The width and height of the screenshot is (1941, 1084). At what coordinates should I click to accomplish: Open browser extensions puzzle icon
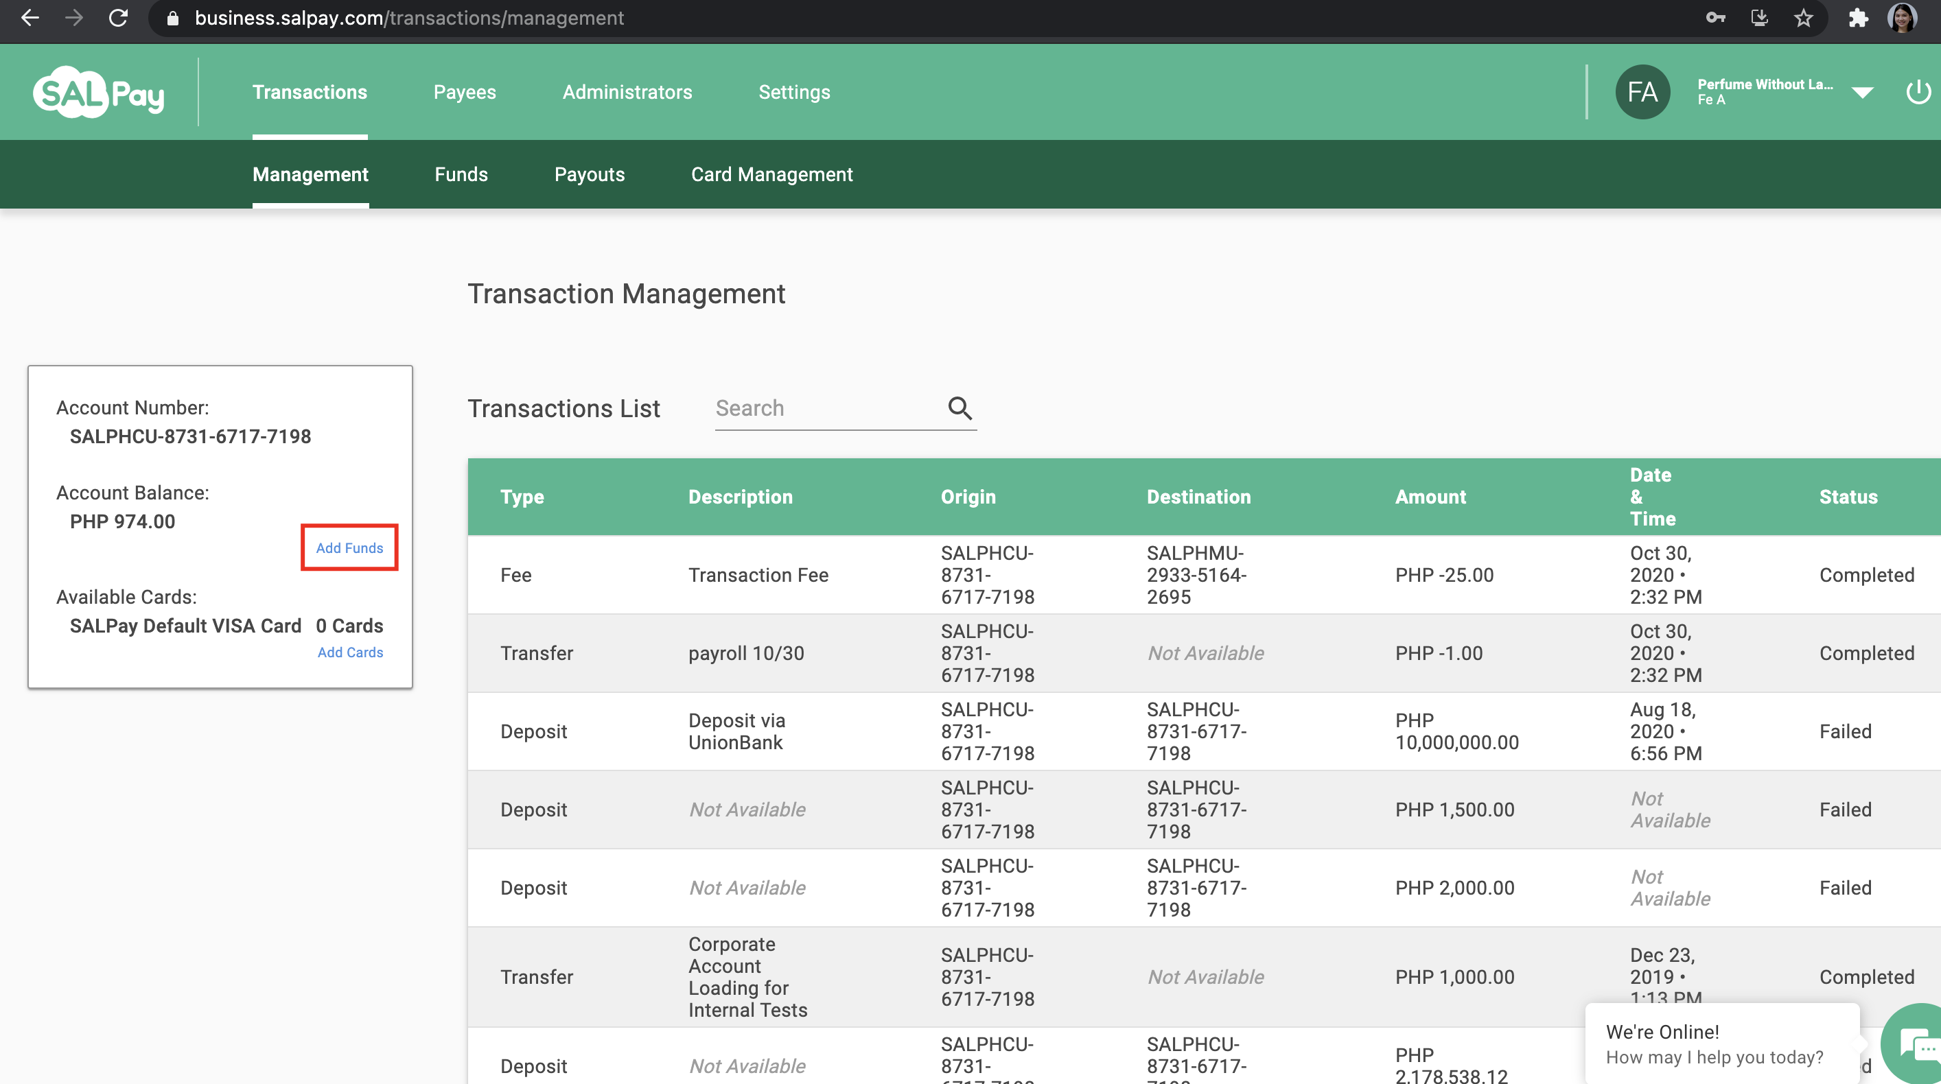[x=1857, y=18]
